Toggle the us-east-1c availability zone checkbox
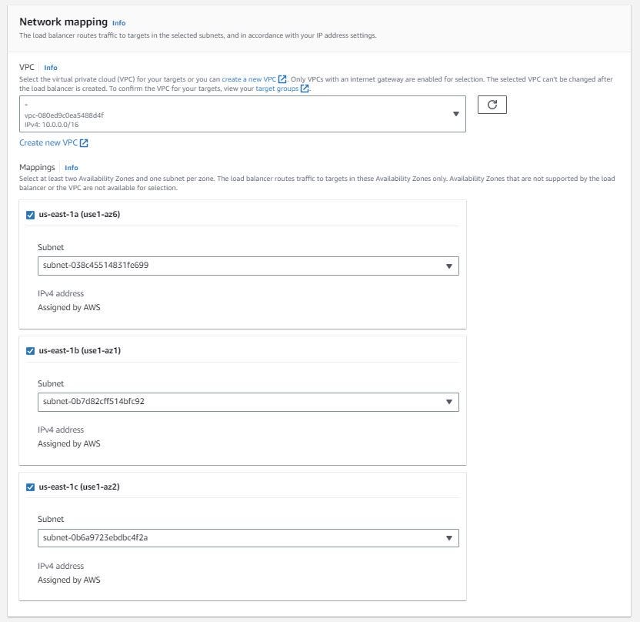The image size is (640, 622). point(30,487)
